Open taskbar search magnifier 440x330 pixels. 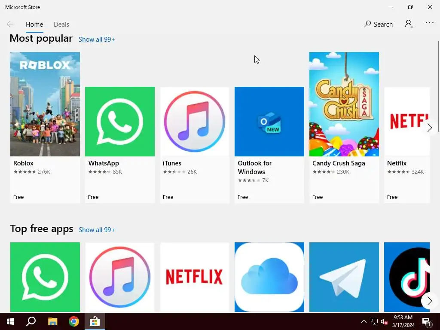(x=31, y=321)
